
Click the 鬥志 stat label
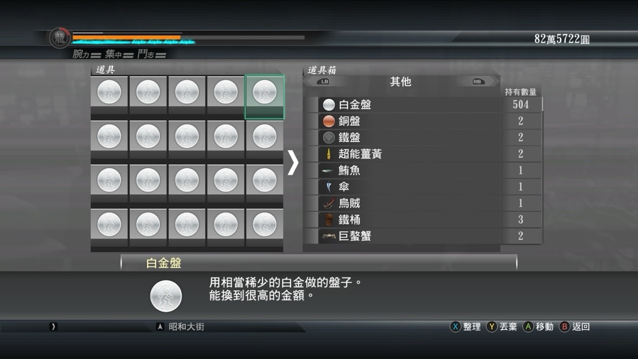146,54
